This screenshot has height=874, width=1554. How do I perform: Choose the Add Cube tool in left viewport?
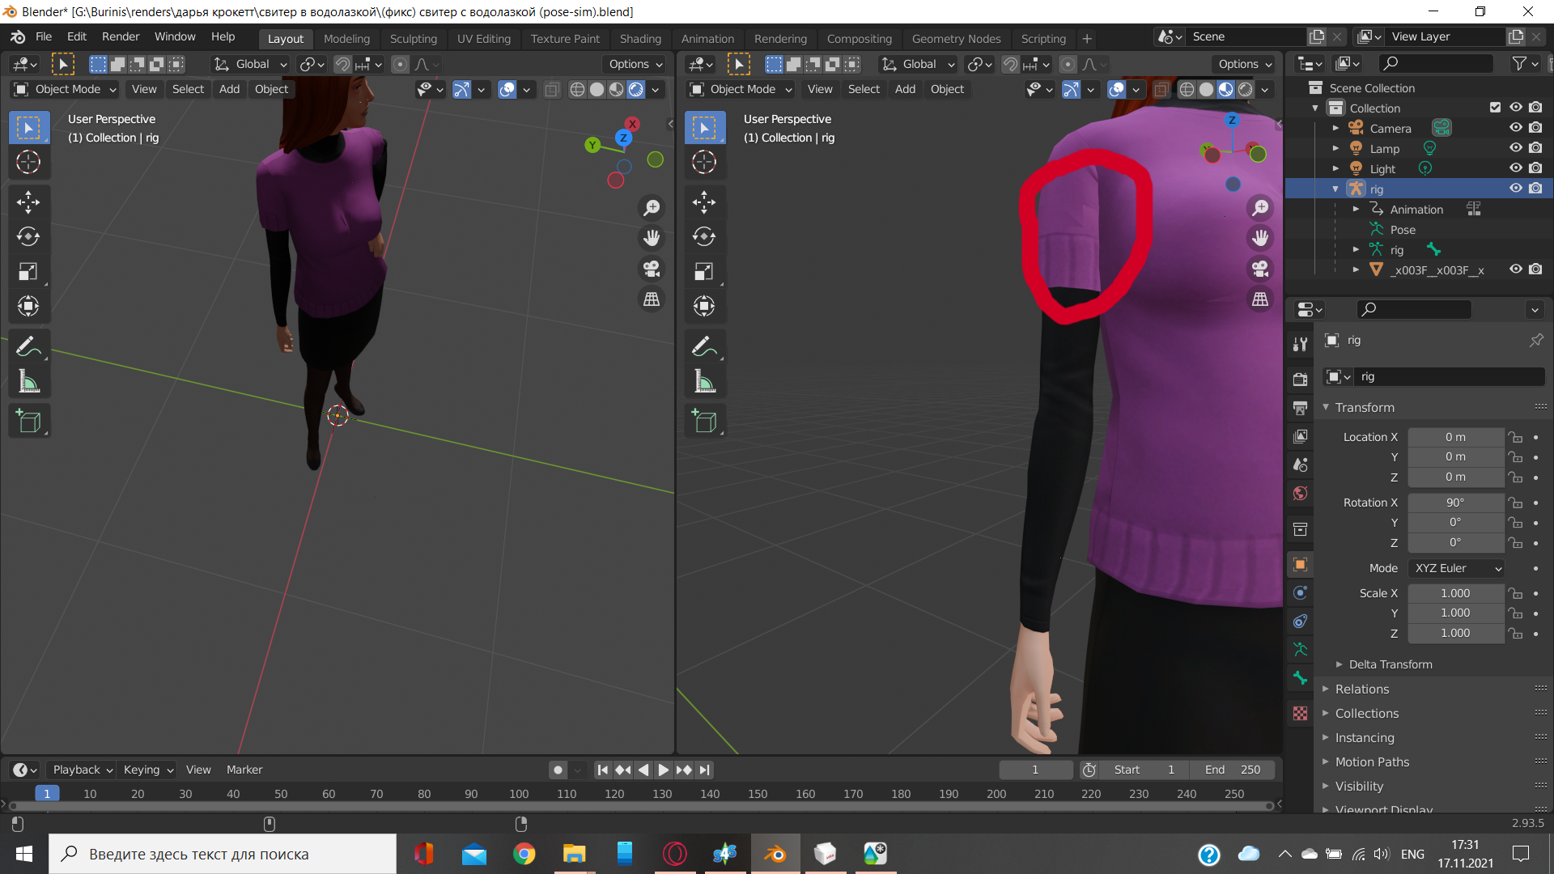click(x=28, y=421)
